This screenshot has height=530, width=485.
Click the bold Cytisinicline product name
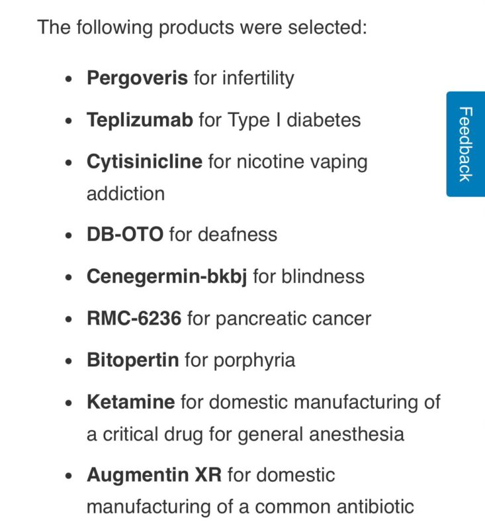click(x=144, y=162)
